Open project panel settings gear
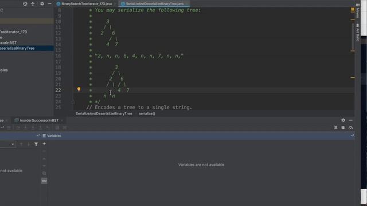 point(42,4)
